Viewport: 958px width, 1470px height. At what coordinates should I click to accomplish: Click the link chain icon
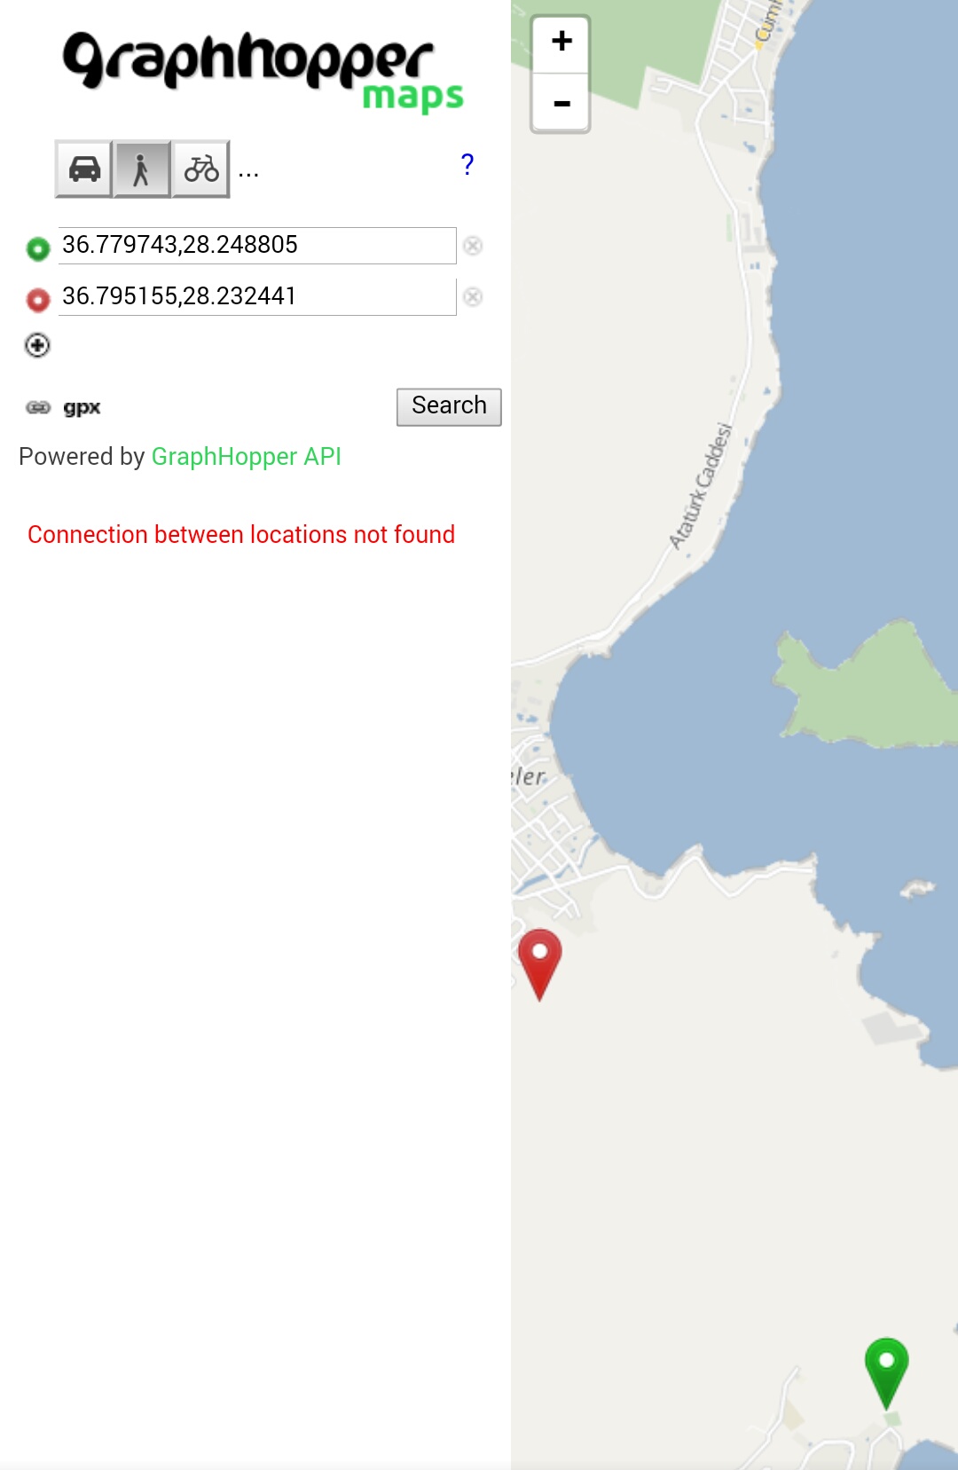(38, 407)
